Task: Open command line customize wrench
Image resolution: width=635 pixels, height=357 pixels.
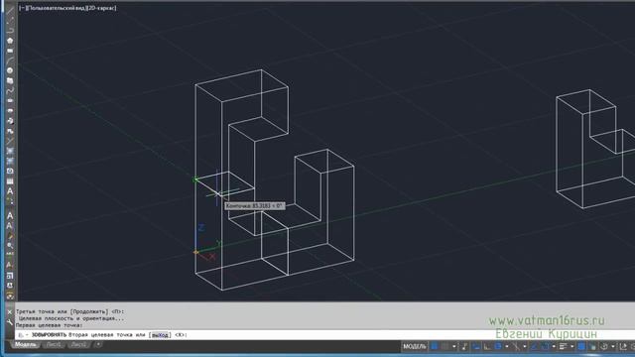Action: (10, 322)
